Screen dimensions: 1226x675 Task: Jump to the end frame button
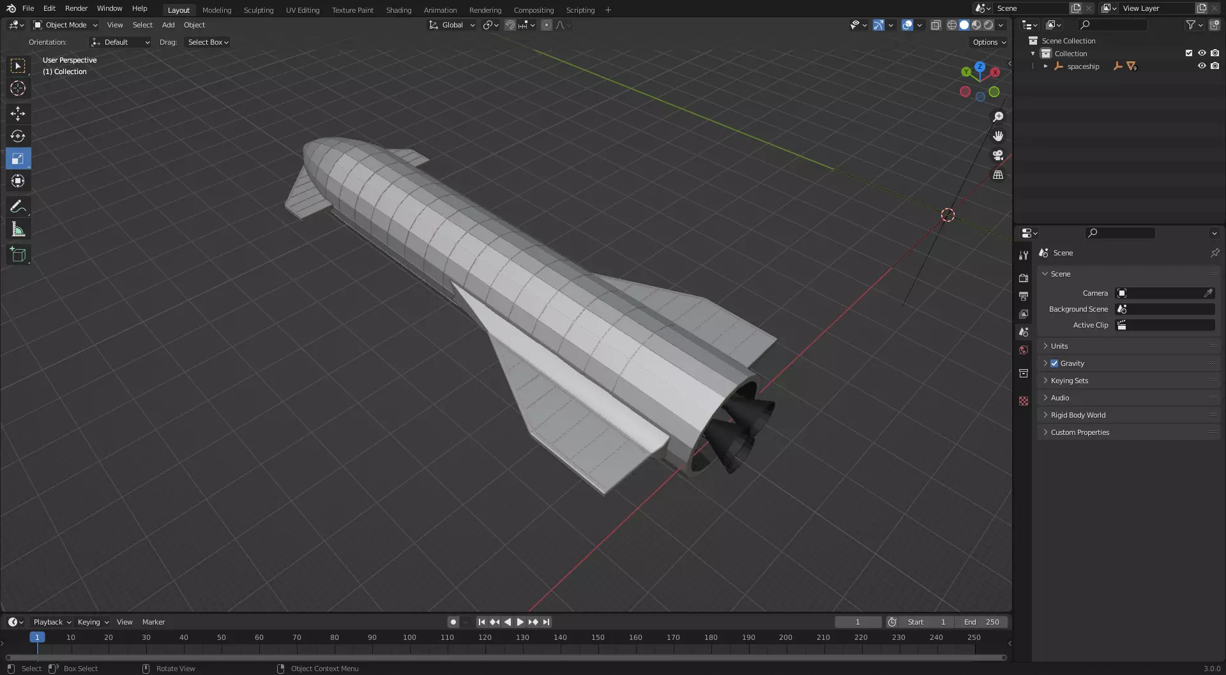[x=546, y=622]
